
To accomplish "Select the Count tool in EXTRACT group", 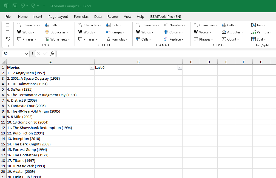I will 231,39.
